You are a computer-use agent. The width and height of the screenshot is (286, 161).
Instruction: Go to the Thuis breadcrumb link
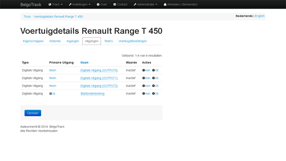point(27,16)
